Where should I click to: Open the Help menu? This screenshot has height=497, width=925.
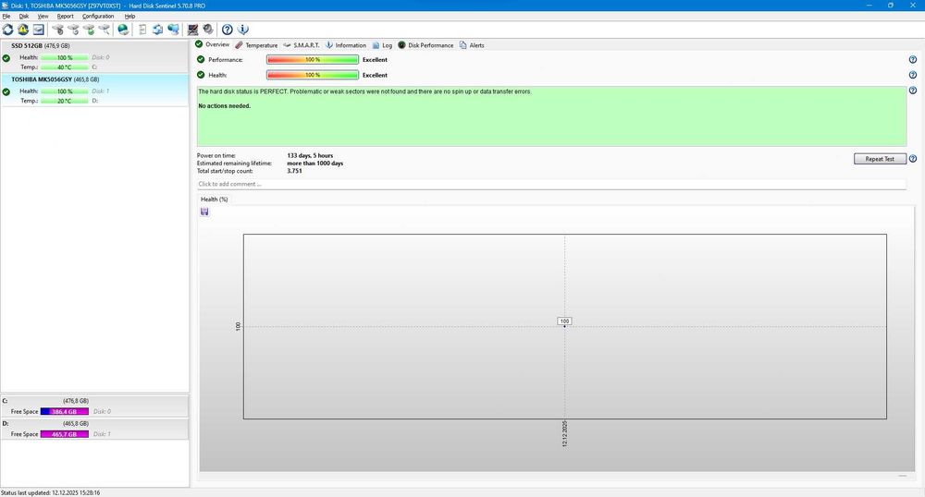[129, 16]
